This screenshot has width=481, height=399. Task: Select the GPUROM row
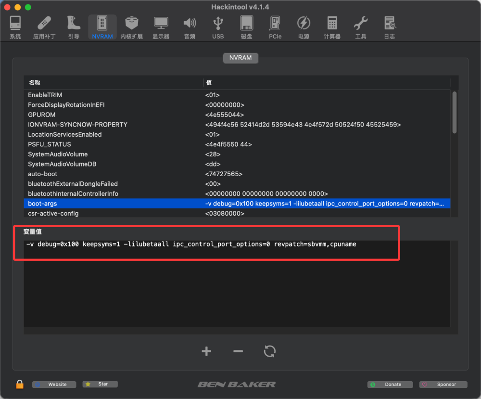[237, 115]
